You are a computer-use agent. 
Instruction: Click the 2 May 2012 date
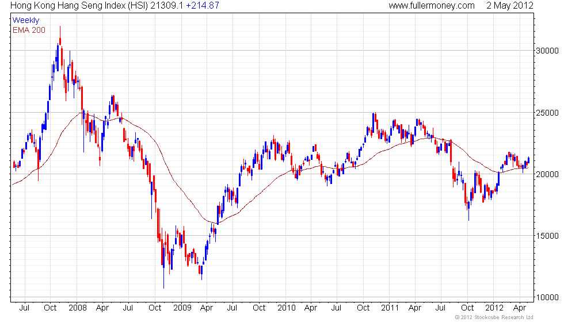click(x=510, y=5)
